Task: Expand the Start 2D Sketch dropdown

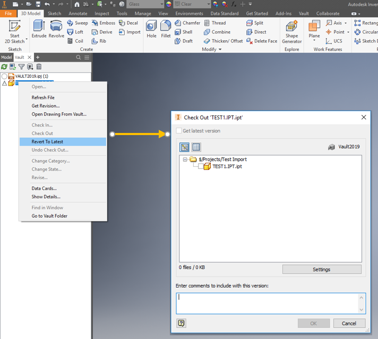Action: [x=27, y=39]
